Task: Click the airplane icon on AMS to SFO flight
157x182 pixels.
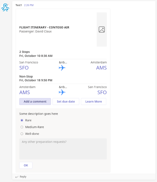Action: pyautogui.click(x=62, y=92)
